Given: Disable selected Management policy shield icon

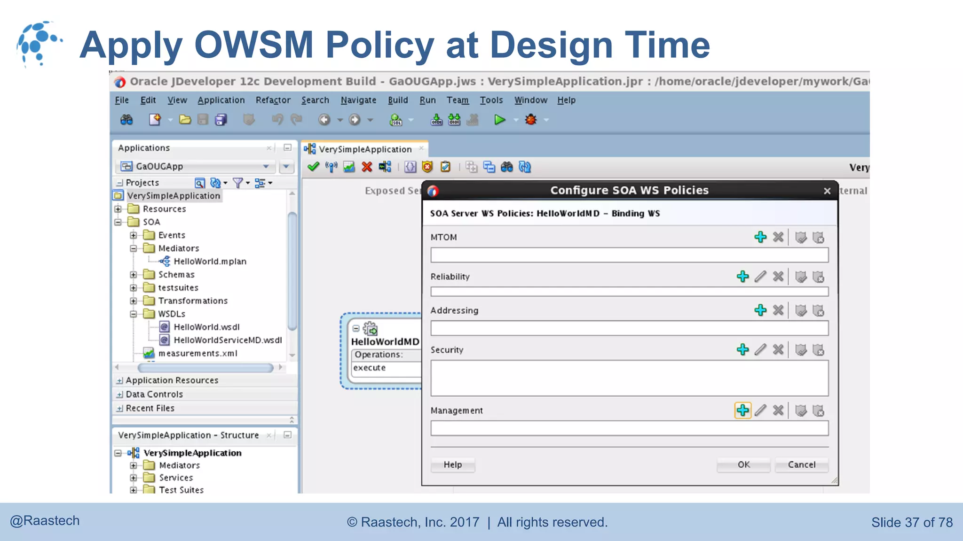Looking at the screenshot, I should [x=819, y=410].
